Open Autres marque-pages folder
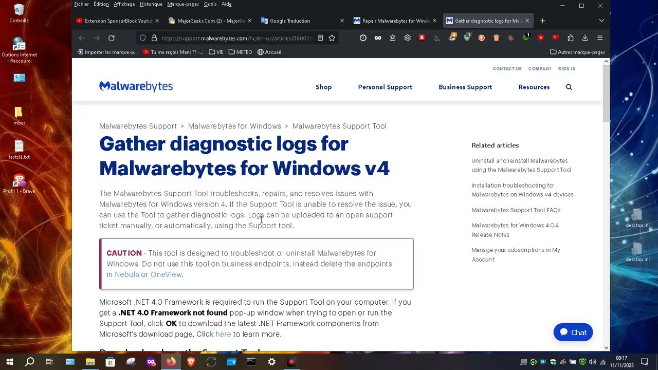Screen dimensions: 658x370 (577, 52)
